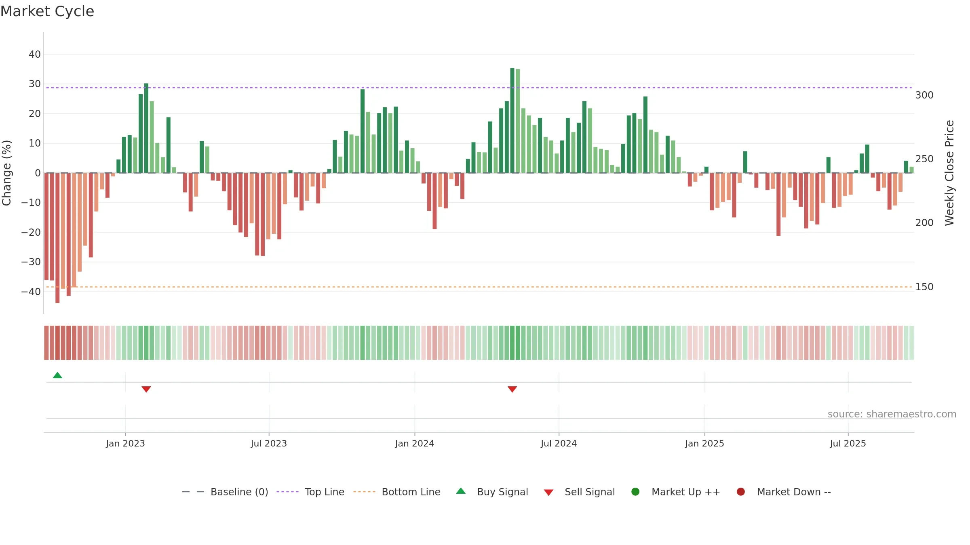Viewport: 970px width, 545px height.
Task: Click the tallest green bar above 30 percent
Action: [512, 120]
